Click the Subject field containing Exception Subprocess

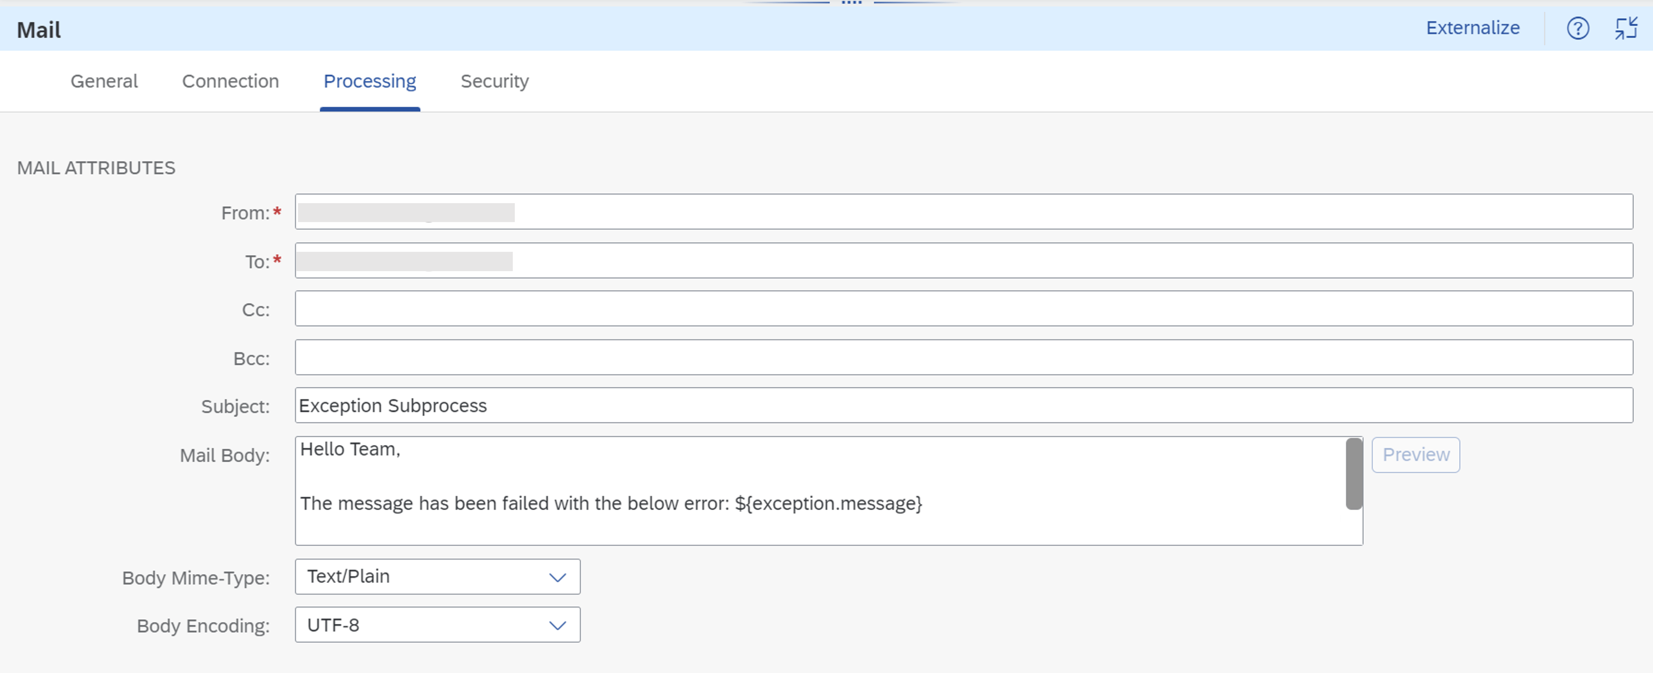tap(770, 405)
